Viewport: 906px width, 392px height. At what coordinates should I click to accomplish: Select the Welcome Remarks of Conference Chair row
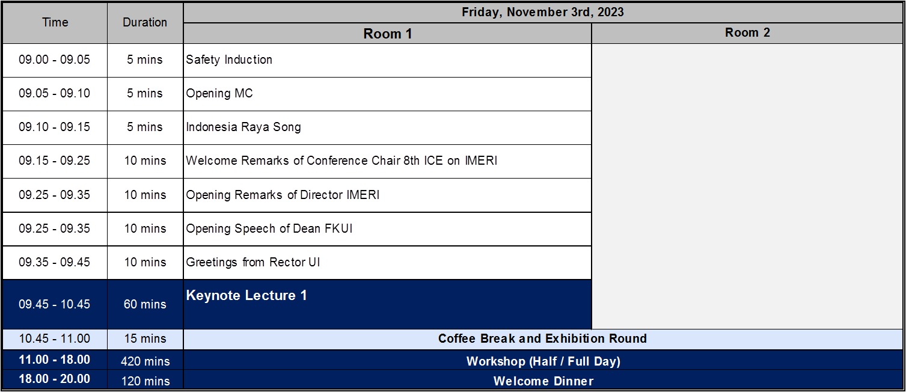pos(341,161)
